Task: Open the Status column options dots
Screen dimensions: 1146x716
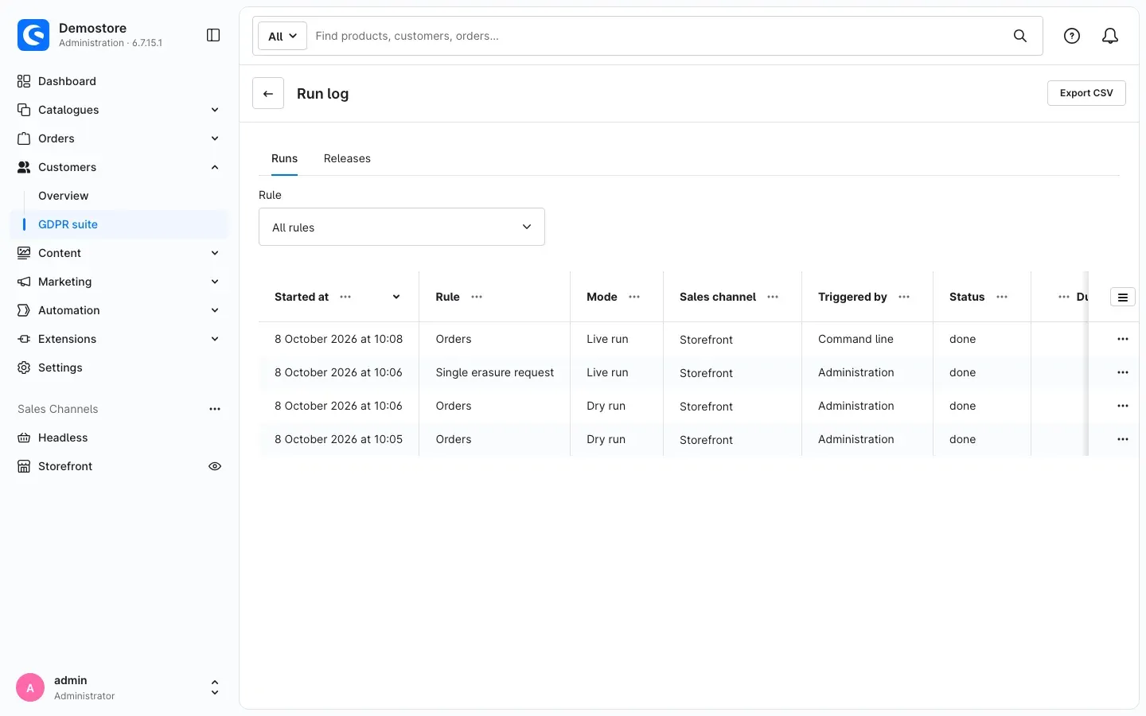Action: 1002,297
